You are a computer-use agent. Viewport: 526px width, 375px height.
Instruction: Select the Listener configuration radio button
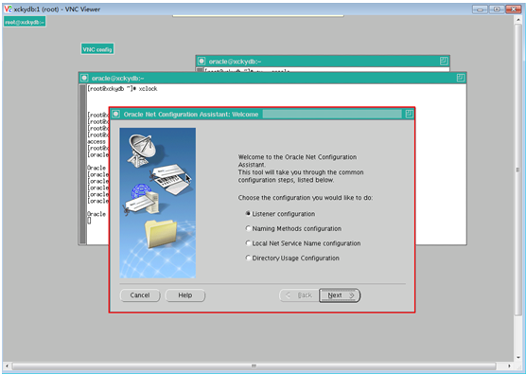click(x=248, y=214)
